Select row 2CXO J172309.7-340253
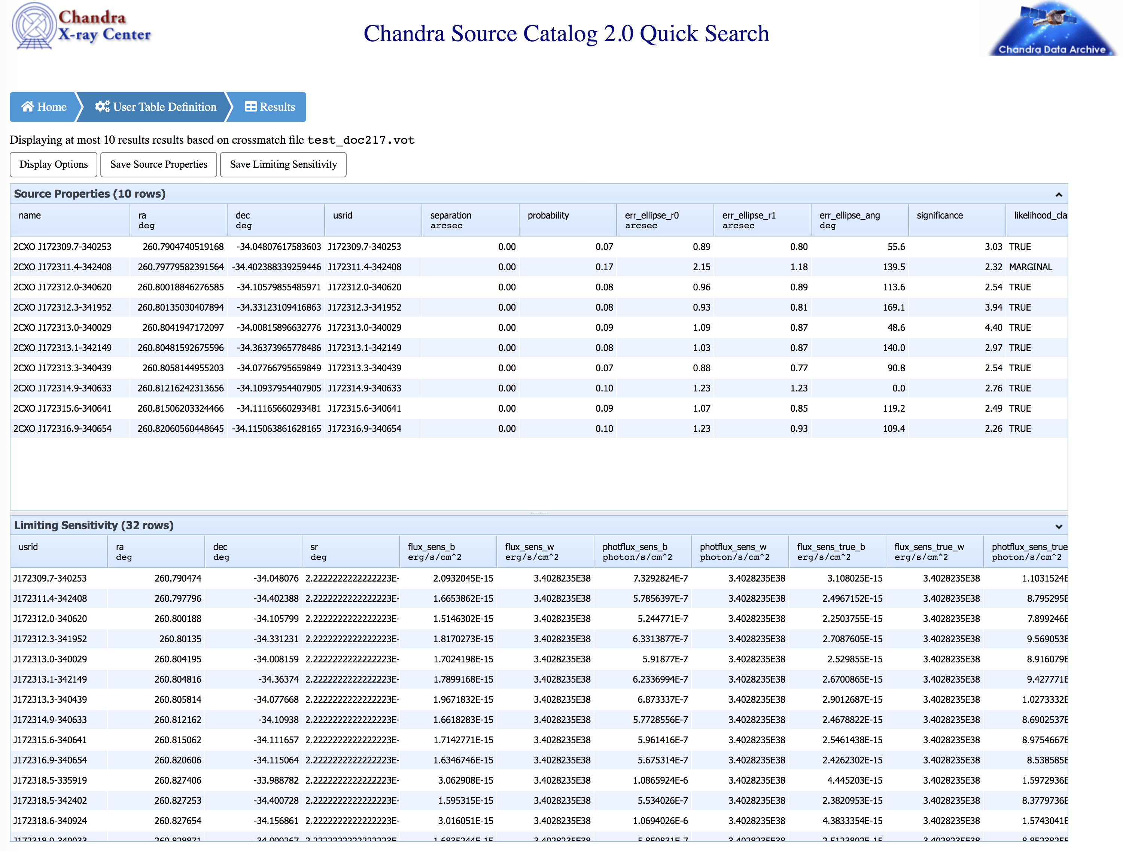Viewport: 1129px width, 851px height. click(539, 247)
